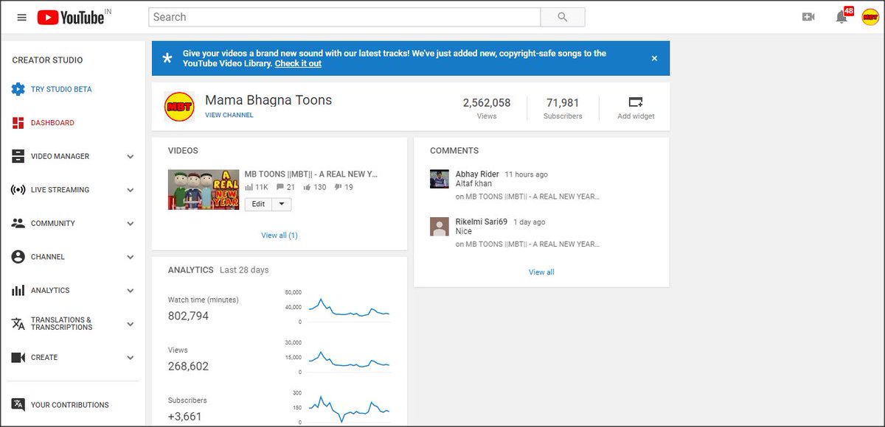Click the Community people icon
This screenshot has height=427, width=885.
(x=18, y=223)
